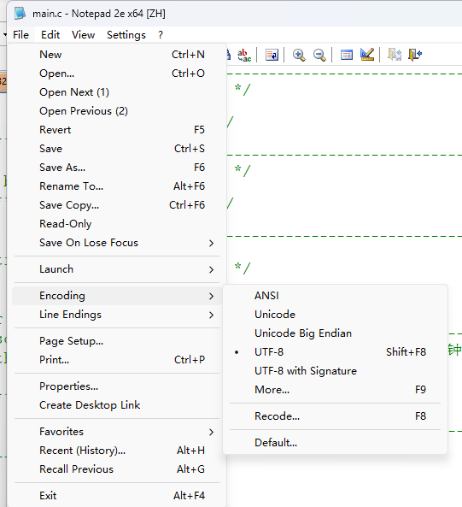Open the Select Scheme toolbar icon
Screen dimensions: 462x507
pyautogui.click(x=347, y=55)
